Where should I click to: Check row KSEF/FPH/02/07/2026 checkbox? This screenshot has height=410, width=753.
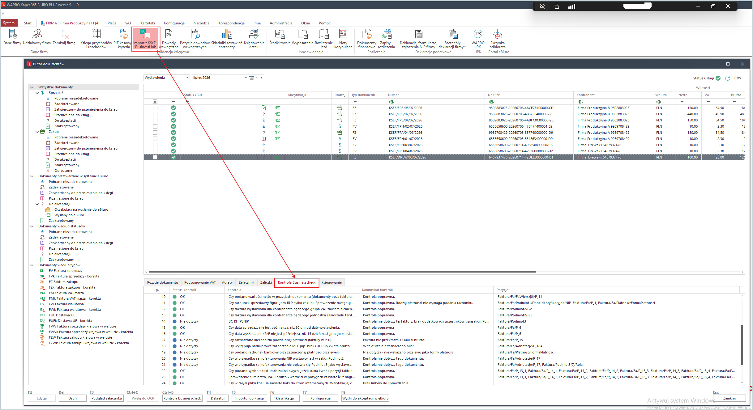point(155,126)
